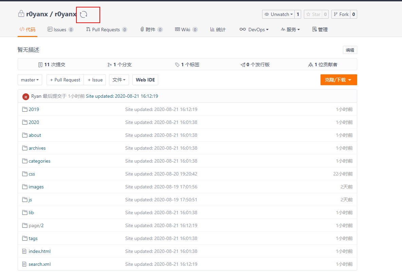Expand the DevOps menu
This screenshot has width=402, height=277.
(x=254, y=30)
